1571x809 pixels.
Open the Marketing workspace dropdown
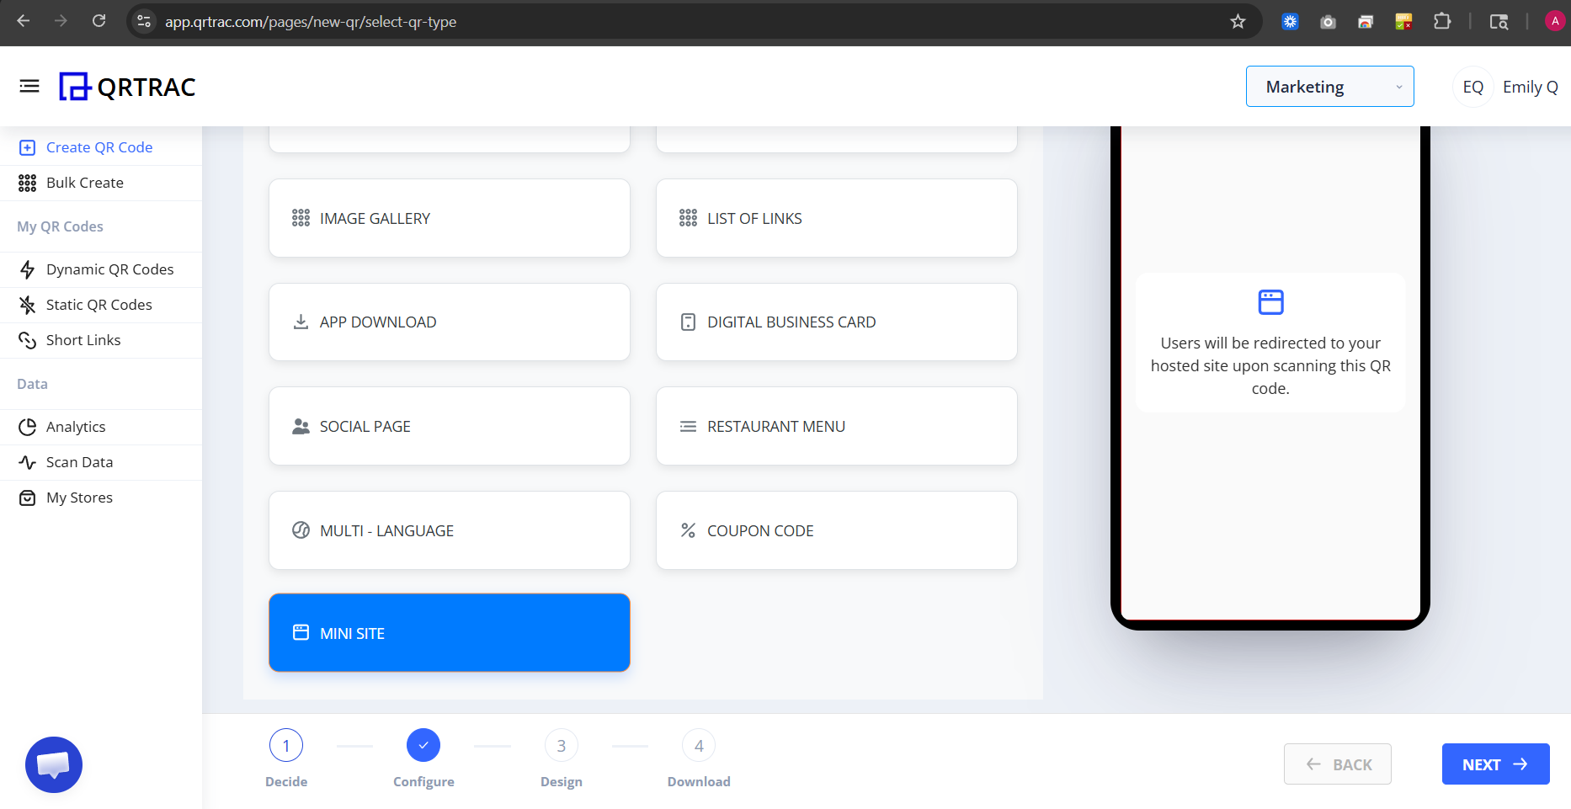tap(1329, 86)
